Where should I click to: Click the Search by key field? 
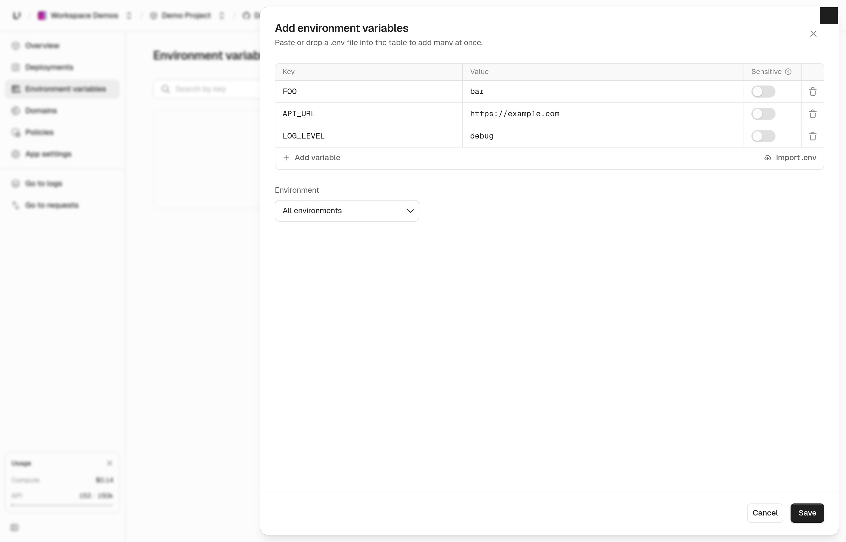click(208, 89)
